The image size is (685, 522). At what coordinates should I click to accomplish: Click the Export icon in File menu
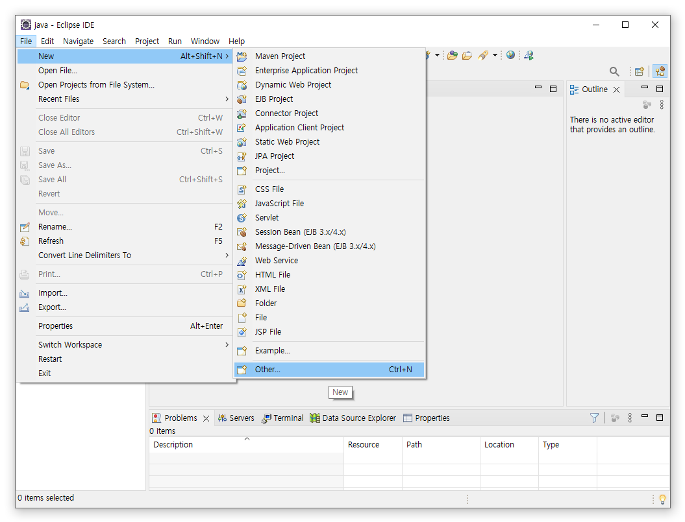(x=25, y=308)
